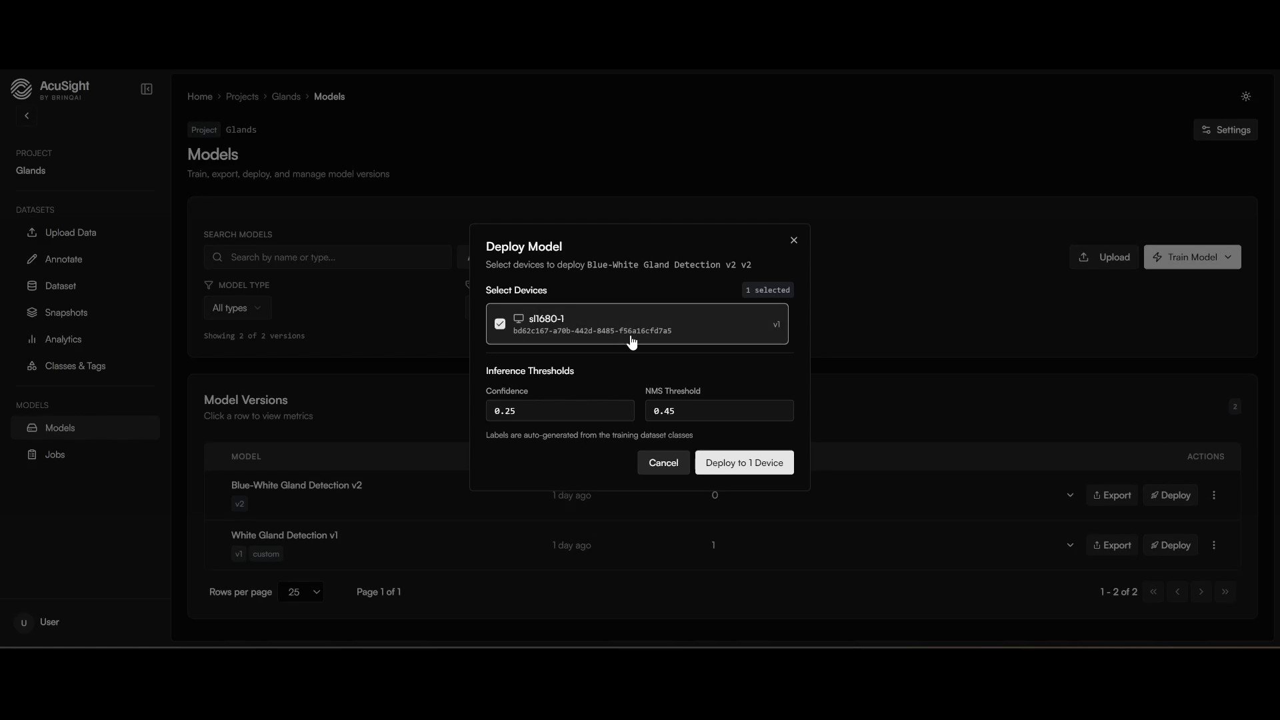Uncheck the sl1680-1 device checkbox
The image size is (1280, 720).
tap(500, 324)
